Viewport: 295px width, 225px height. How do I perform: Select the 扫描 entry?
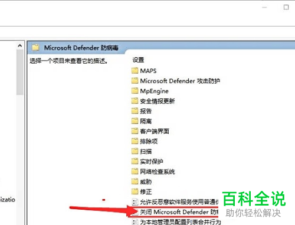click(x=146, y=151)
